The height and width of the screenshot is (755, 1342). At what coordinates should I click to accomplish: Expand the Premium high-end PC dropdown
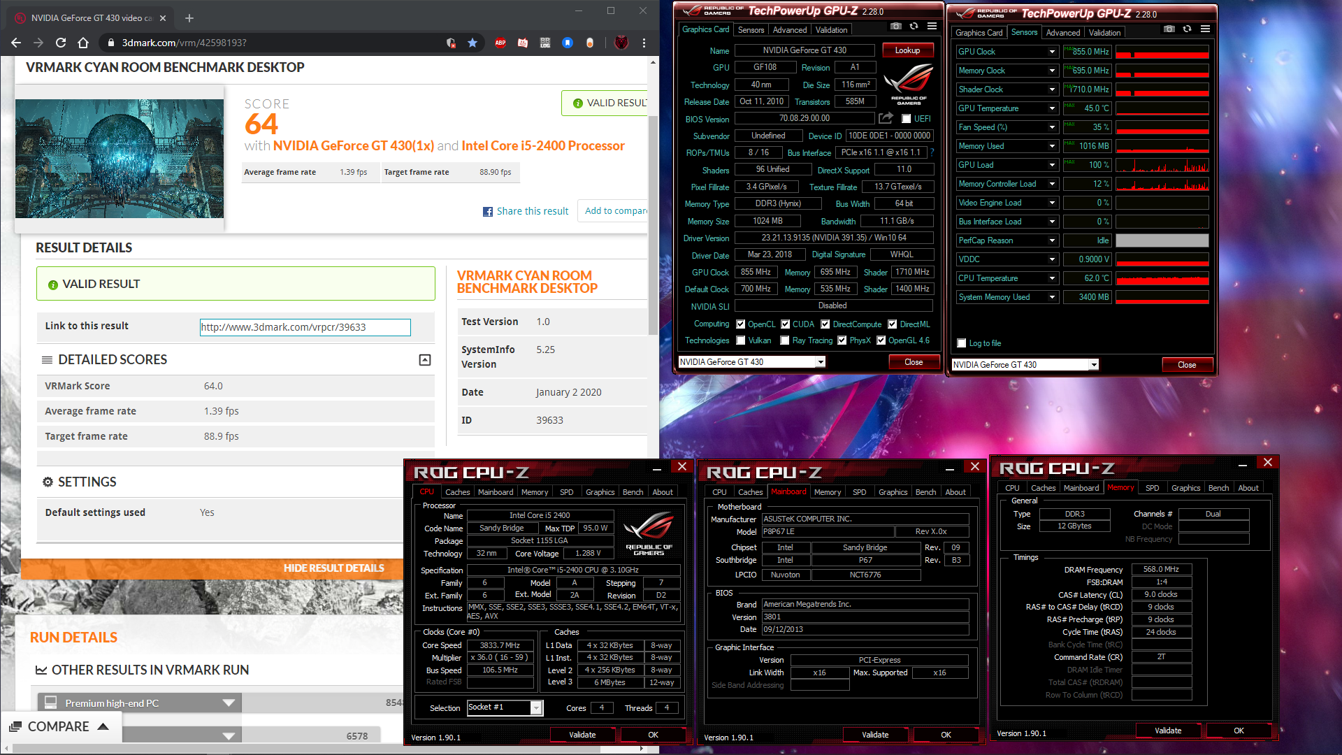[x=228, y=703]
